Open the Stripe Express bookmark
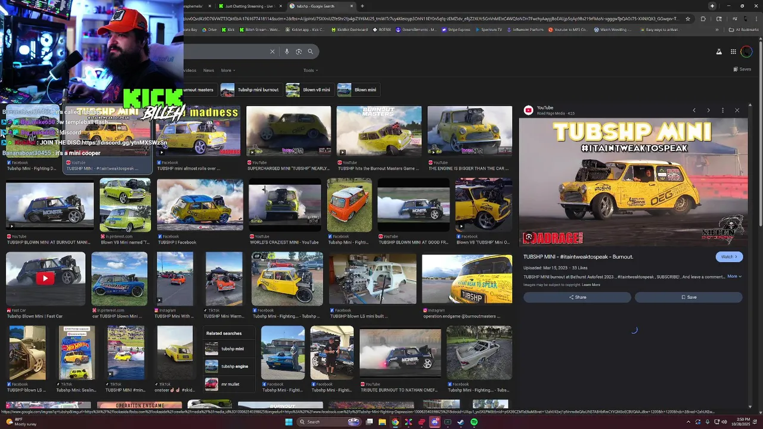 click(x=455, y=30)
